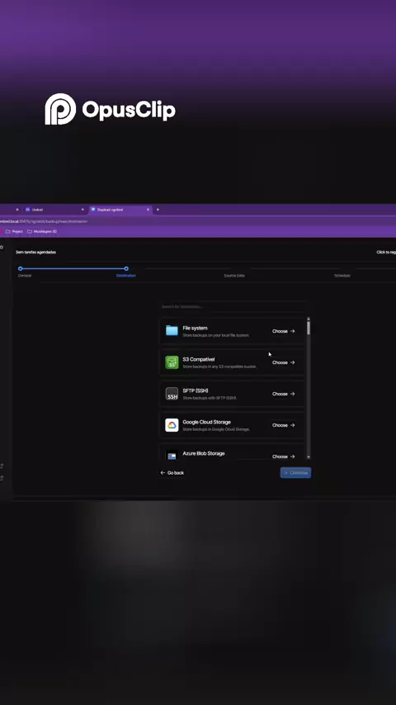Viewport: 396px width, 705px height.
Task: Close the Umbrel browser tab
Action: (82, 210)
